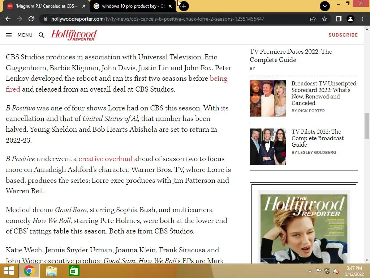370x278 pixels.
Task: Click the address bar URL
Action: point(157,19)
